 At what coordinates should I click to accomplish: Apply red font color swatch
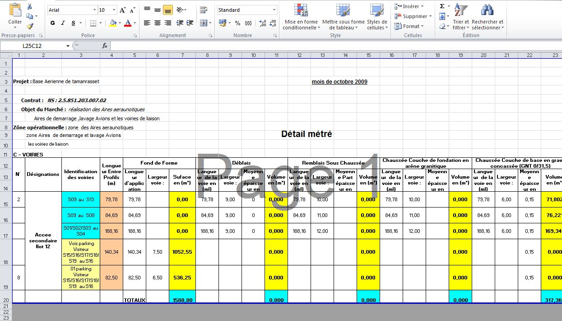click(x=128, y=23)
